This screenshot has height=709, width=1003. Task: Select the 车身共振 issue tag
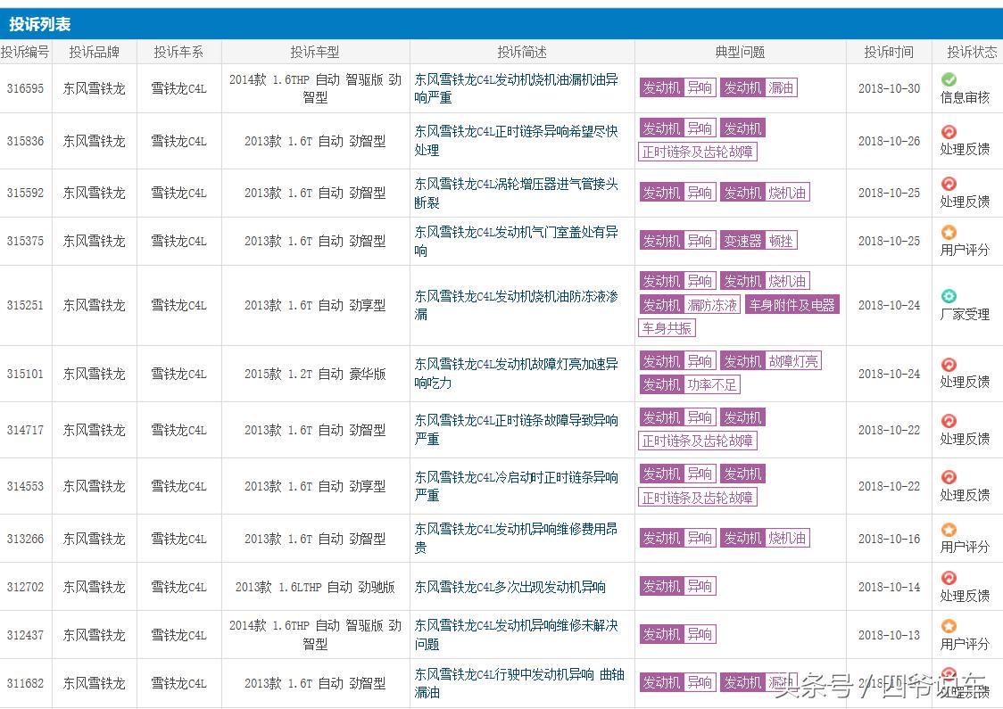coord(667,328)
